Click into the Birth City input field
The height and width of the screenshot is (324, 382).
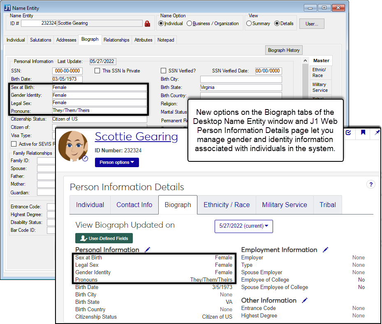(241, 79)
